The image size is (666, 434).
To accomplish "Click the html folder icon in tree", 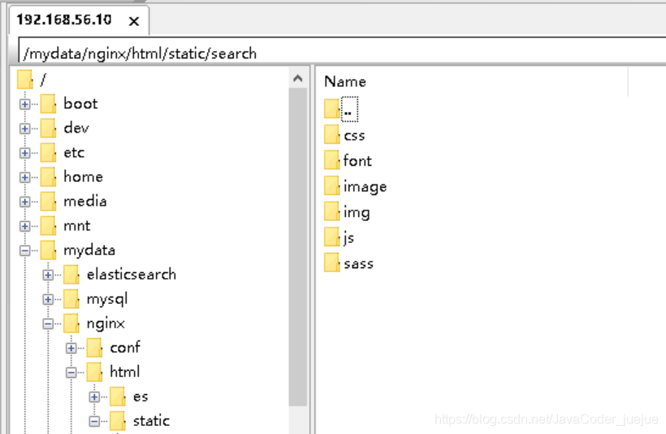I will [x=95, y=372].
